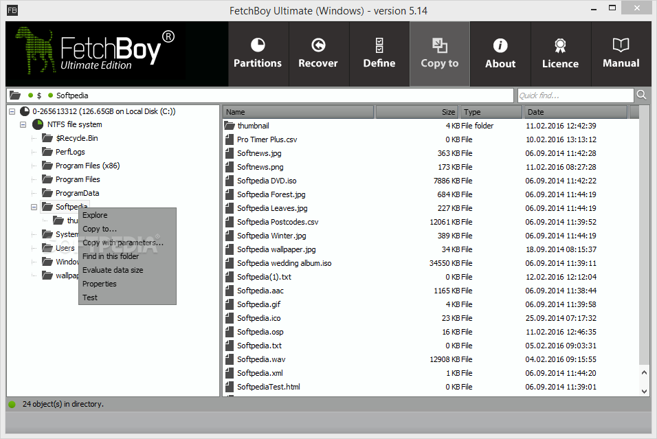The height and width of the screenshot is (439, 657).
Task: Click the file icon of Softpedia Winter.jpg
Action: (230, 236)
